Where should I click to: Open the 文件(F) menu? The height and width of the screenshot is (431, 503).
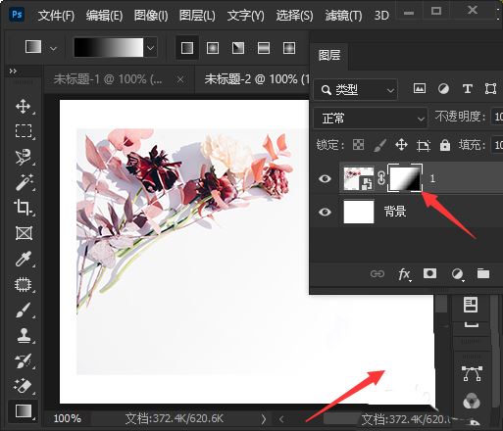click(56, 16)
